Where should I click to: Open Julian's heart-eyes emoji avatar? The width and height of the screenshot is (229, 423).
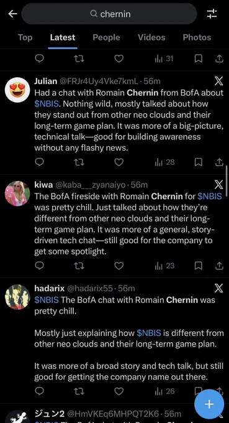[17, 90]
